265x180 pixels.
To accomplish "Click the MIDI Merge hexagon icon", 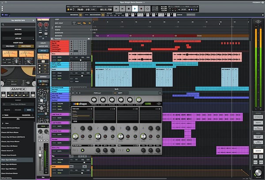I will (81, 15).
